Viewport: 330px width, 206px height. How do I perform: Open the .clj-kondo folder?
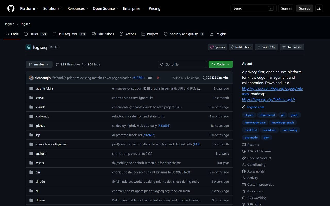click(43, 116)
